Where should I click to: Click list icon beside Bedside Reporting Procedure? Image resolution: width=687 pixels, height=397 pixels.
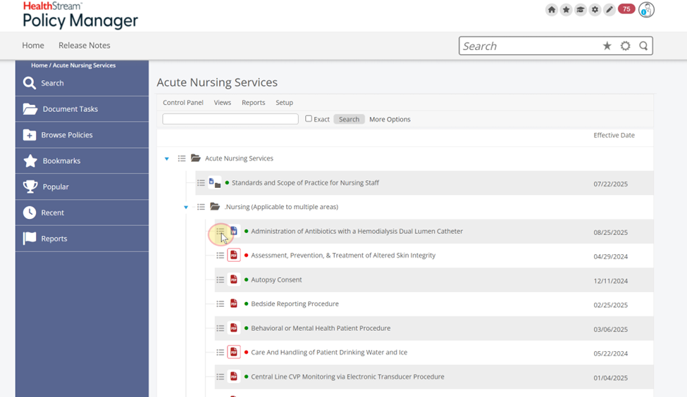pos(221,304)
